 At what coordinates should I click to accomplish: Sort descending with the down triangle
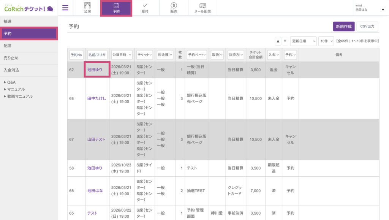click(285, 41)
